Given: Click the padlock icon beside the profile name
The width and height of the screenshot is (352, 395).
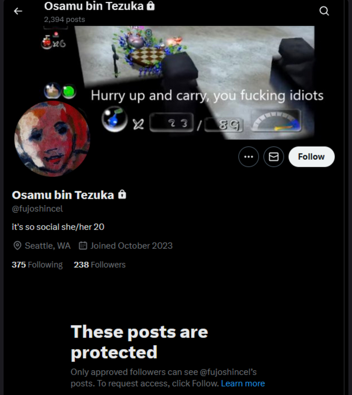Looking at the screenshot, I should (122, 195).
